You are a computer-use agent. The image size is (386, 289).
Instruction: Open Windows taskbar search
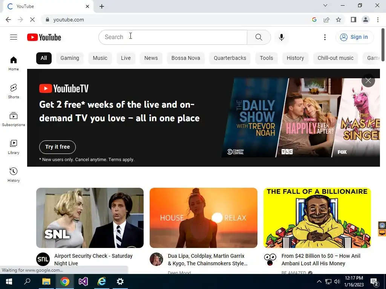coord(27,281)
